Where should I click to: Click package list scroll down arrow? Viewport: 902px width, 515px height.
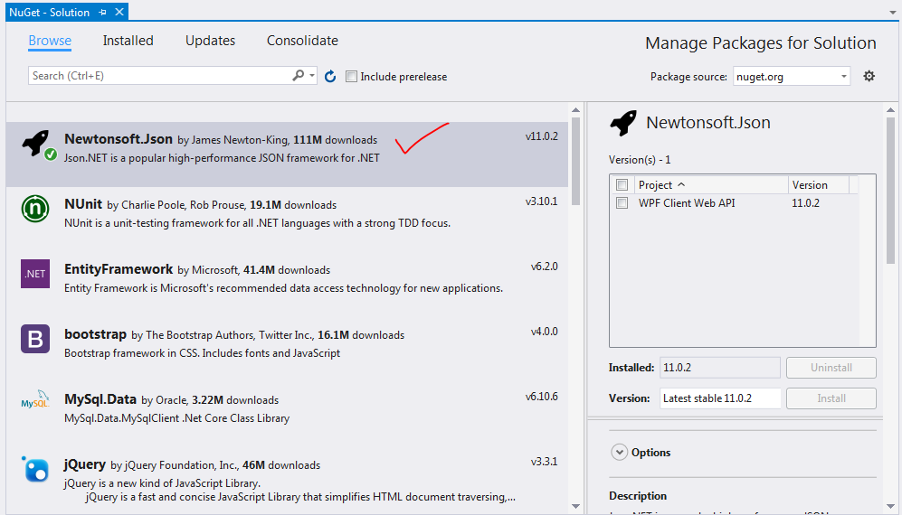[575, 506]
